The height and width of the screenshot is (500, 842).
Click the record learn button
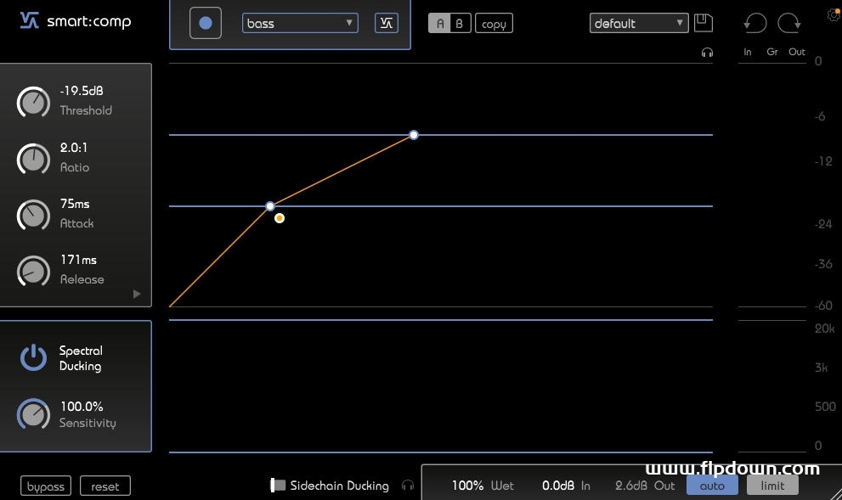click(206, 23)
